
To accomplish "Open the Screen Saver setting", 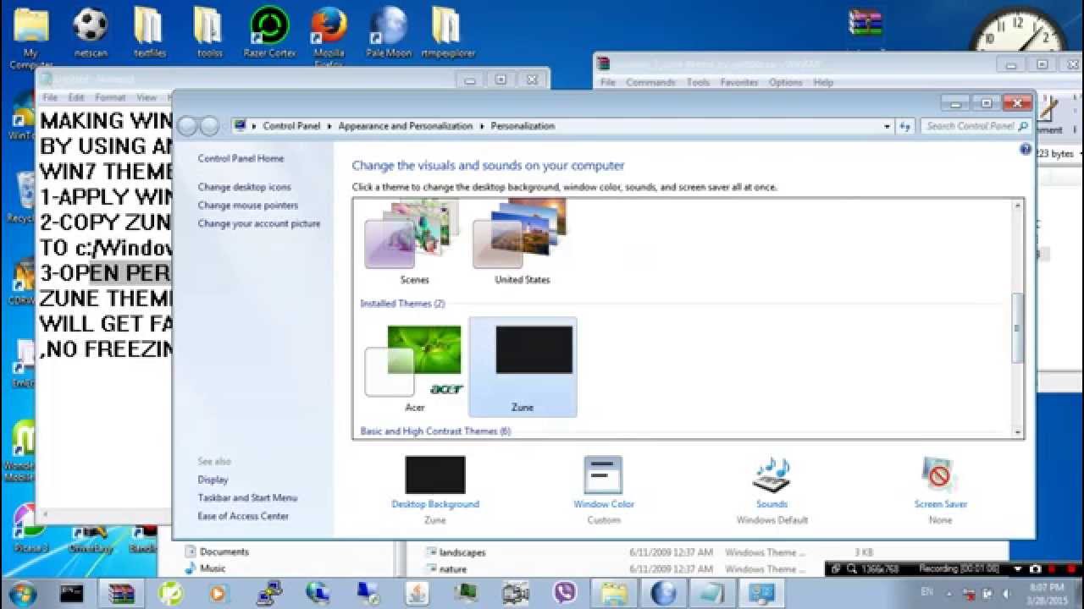I will click(x=940, y=491).
